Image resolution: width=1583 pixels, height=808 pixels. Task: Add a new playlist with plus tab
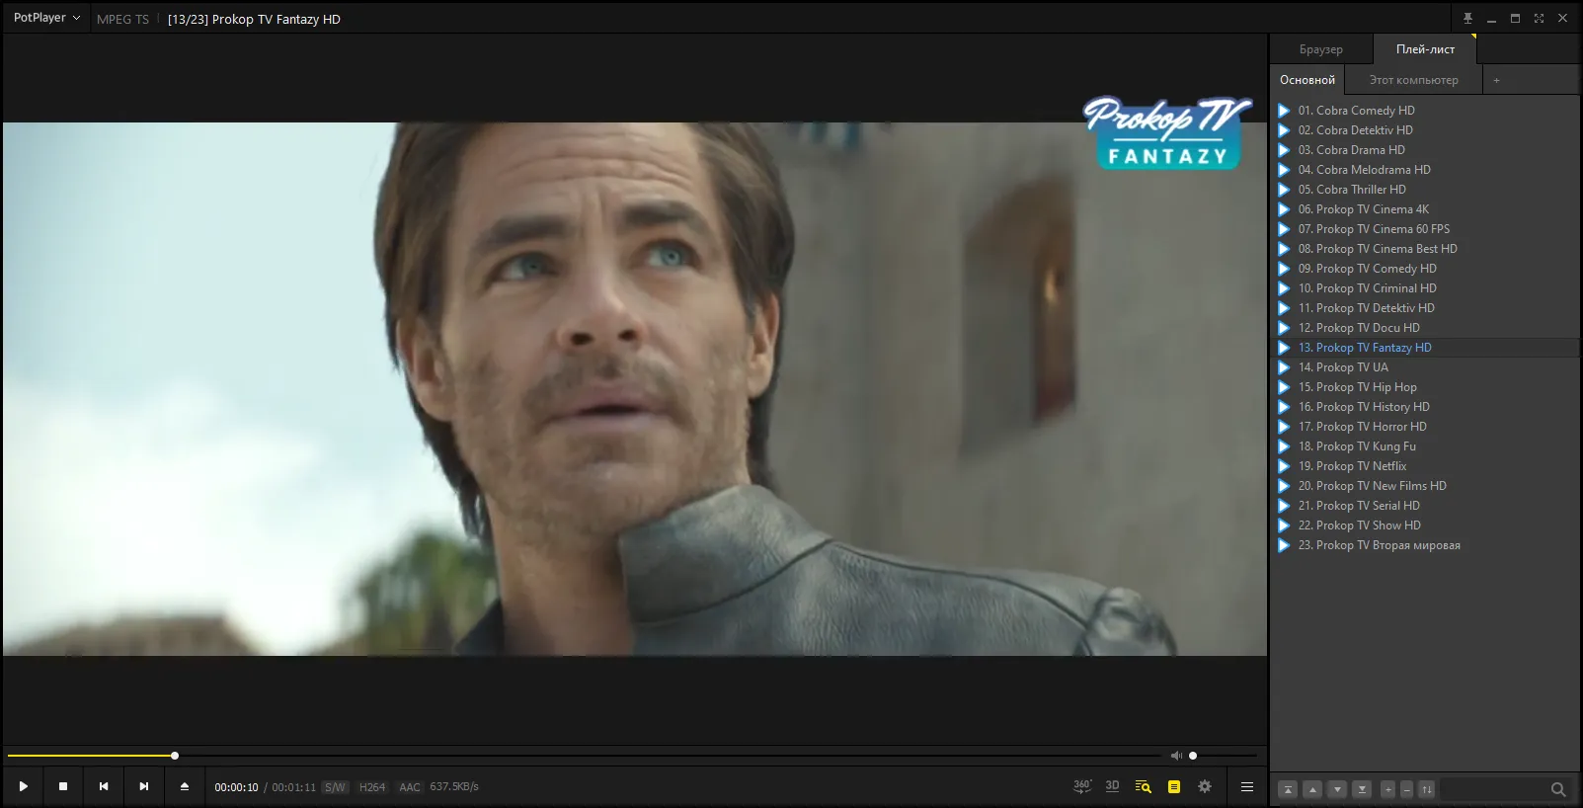(1496, 80)
